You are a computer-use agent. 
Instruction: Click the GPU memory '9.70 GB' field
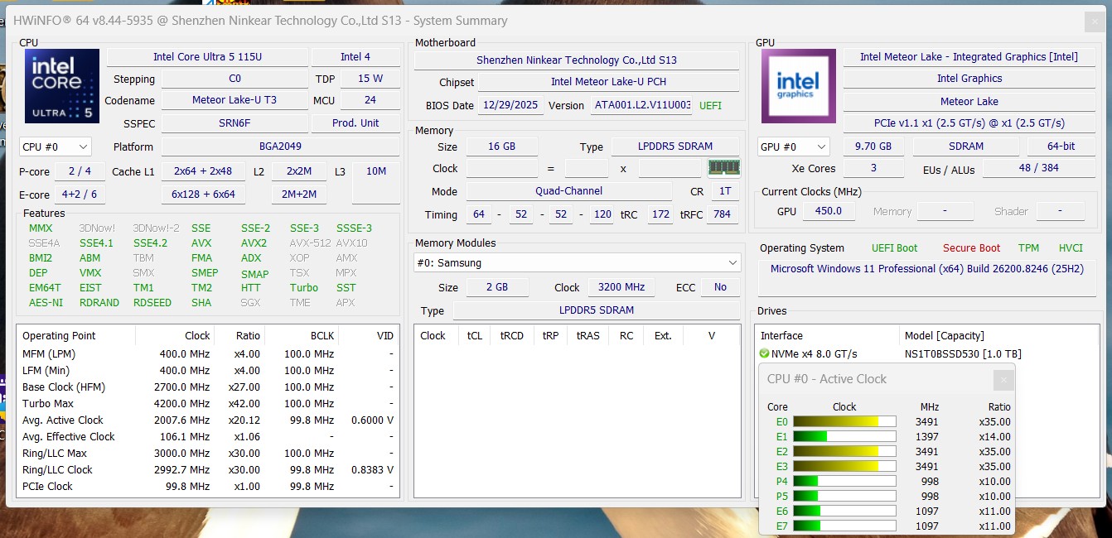click(x=873, y=147)
